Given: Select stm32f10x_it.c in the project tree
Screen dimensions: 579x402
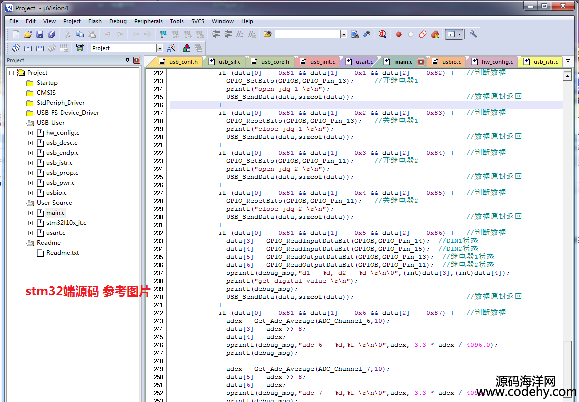Looking at the screenshot, I should pyautogui.click(x=66, y=223).
